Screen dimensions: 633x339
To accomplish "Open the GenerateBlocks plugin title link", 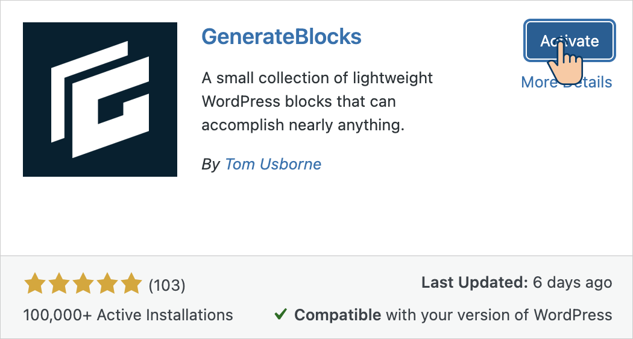I will click(x=282, y=36).
